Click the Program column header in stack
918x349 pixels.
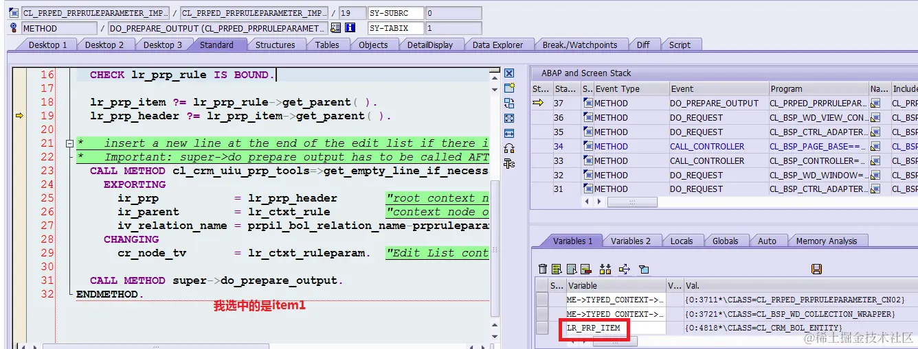(x=818, y=89)
